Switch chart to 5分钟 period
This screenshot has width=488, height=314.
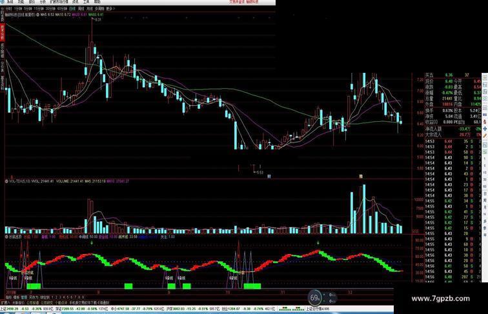point(28,9)
